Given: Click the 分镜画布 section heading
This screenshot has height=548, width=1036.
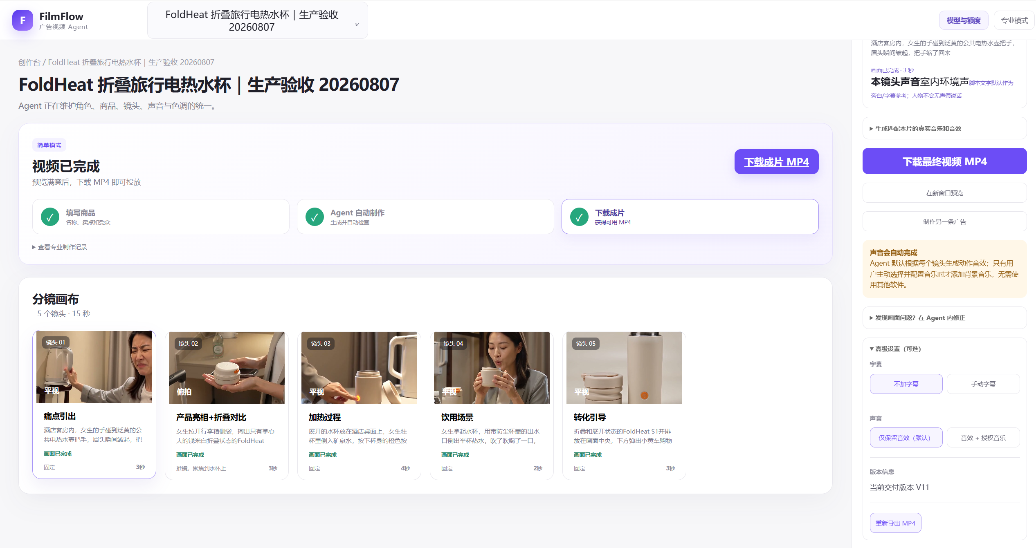Looking at the screenshot, I should click(56, 299).
